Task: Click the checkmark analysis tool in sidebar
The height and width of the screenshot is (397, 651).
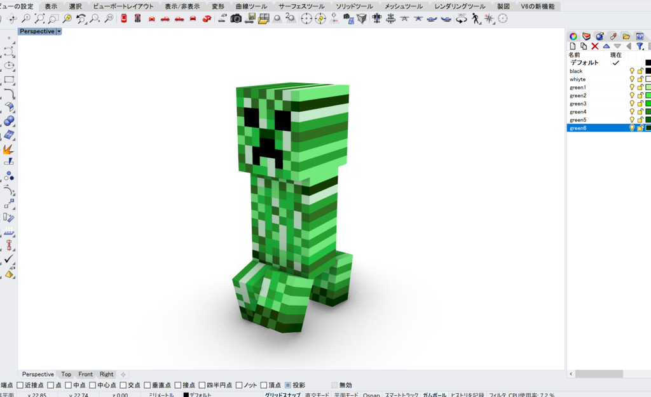Action: pyautogui.click(x=9, y=259)
